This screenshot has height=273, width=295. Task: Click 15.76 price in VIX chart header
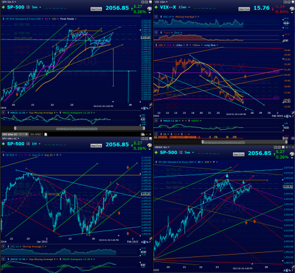(x=261, y=8)
